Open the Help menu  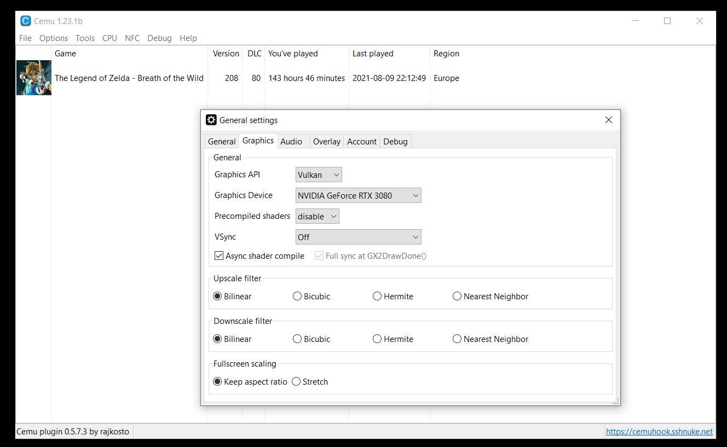coord(188,38)
